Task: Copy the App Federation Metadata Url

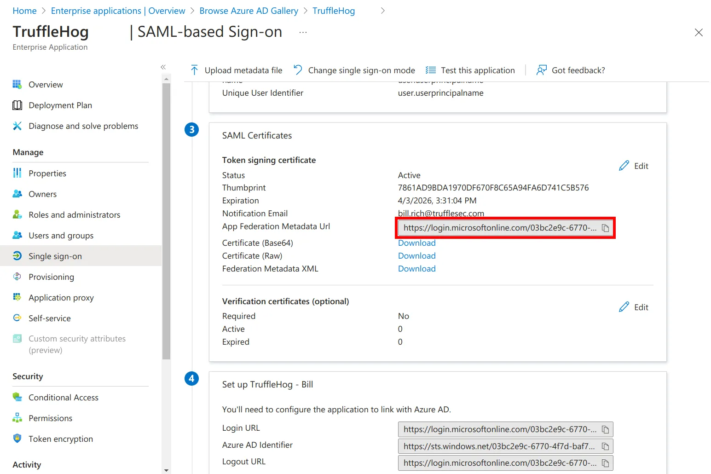Action: coord(606,228)
